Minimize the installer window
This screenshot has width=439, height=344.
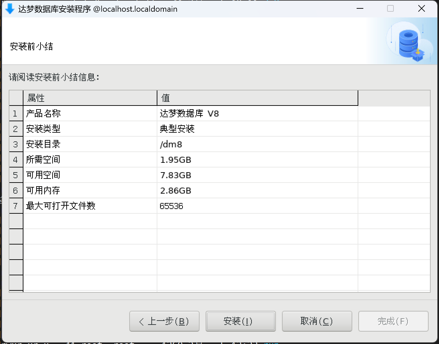coord(360,9)
